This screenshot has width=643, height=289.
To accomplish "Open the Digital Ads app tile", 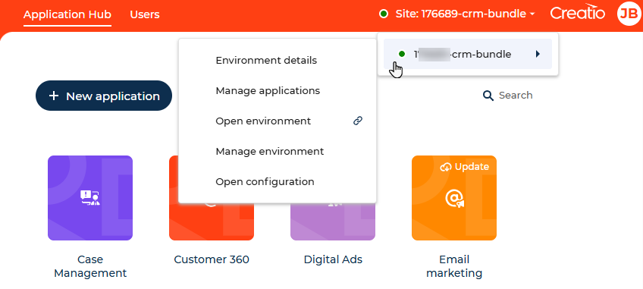I will tap(333, 222).
